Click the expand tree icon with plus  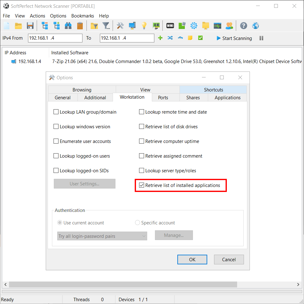click(x=57, y=26)
